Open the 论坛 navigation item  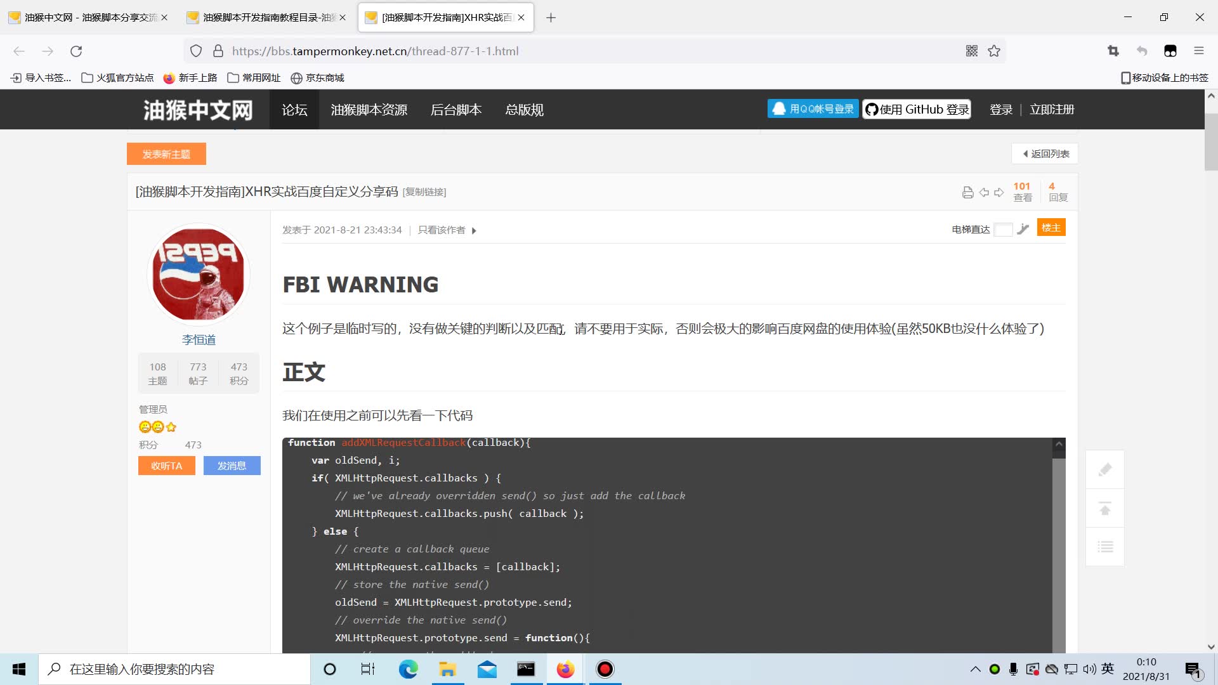294,110
